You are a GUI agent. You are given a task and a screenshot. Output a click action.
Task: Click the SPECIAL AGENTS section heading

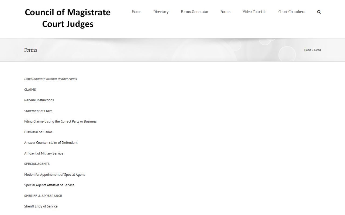coord(37,164)
